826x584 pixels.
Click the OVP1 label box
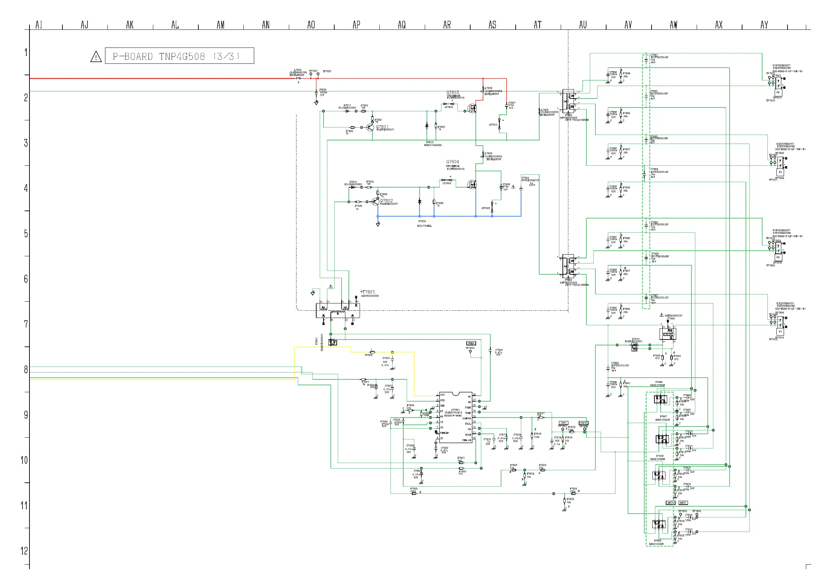(563, 423)
